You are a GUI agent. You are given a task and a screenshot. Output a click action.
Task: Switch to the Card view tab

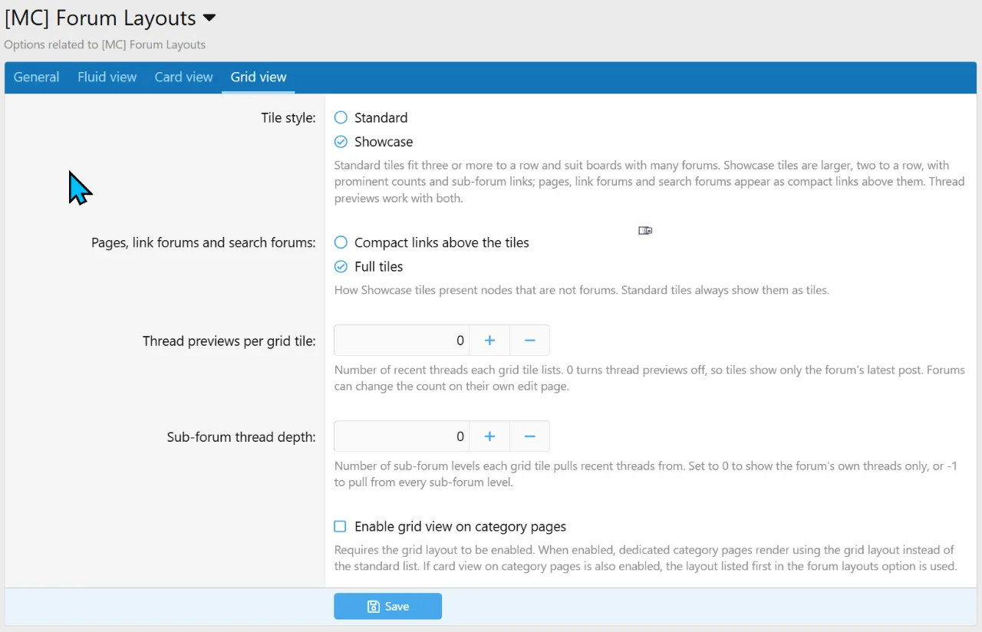click(x=183, y=77)
